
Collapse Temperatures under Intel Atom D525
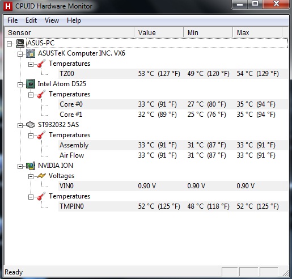31,95
